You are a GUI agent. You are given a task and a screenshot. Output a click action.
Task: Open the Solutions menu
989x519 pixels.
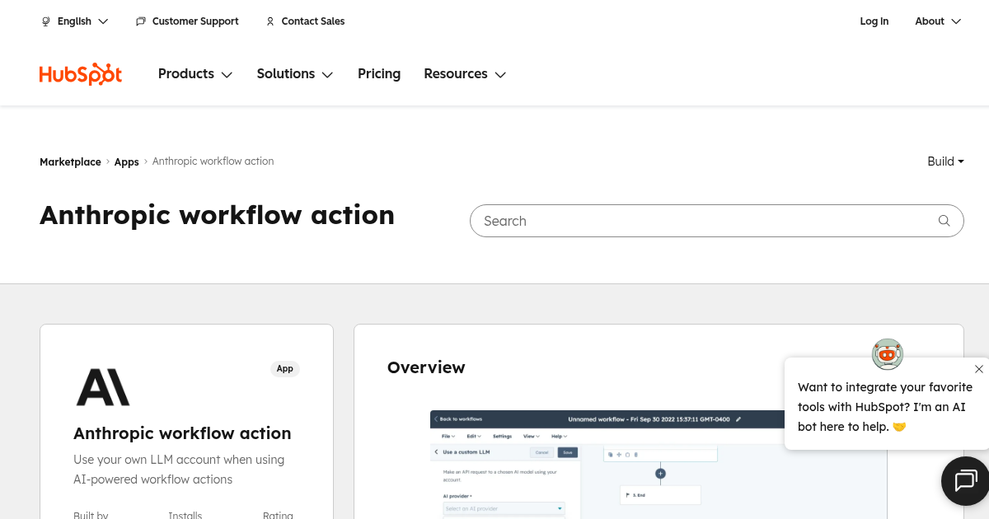tap(295, 74)
